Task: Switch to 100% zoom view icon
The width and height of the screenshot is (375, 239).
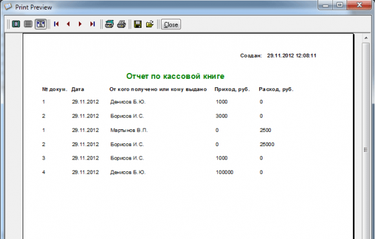Action: pos(28,24)
